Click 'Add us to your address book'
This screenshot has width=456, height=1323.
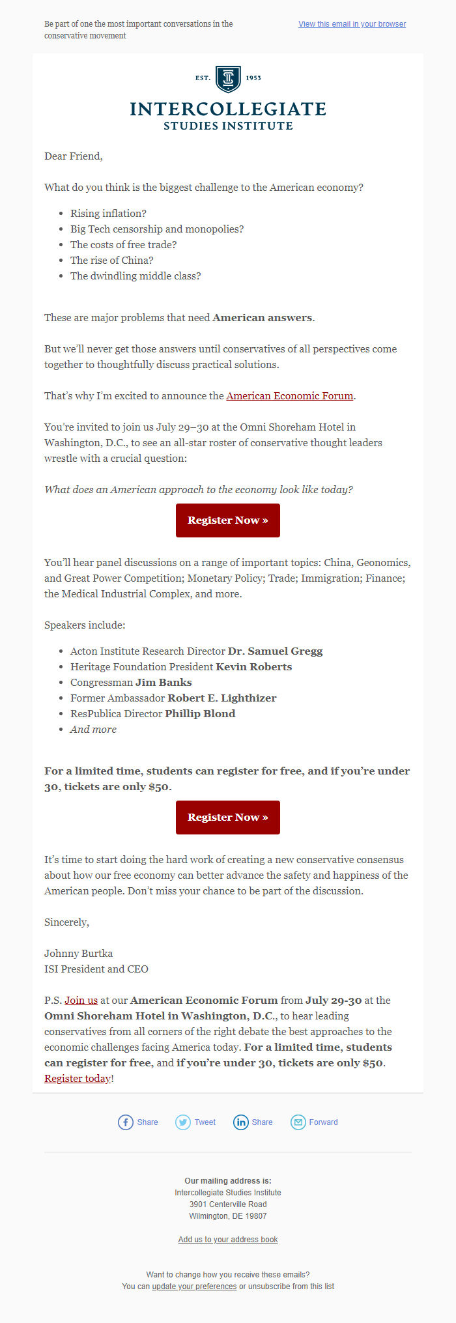coord(227,1239)
